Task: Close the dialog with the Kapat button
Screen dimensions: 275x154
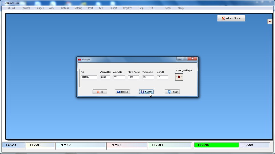Action: pos(172,92)
